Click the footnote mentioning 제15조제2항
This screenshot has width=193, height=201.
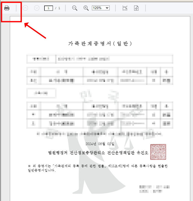[x=98, y=166]
